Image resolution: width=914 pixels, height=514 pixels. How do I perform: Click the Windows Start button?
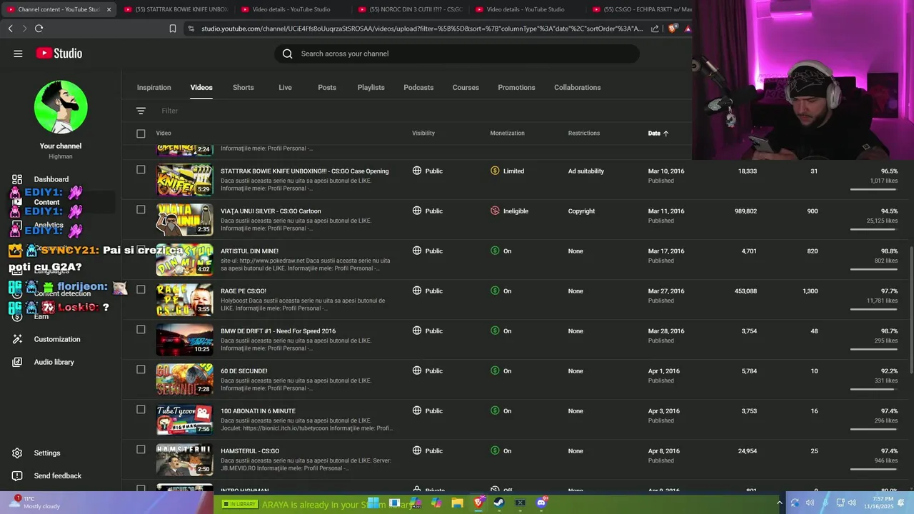click(373, 503)
